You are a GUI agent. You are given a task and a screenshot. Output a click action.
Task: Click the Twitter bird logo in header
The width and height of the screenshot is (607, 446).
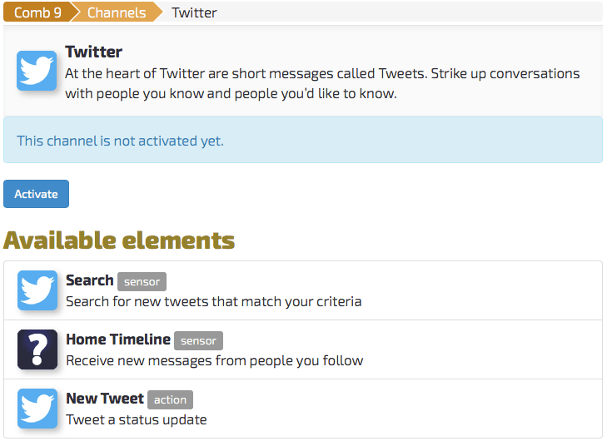(37, 71)
